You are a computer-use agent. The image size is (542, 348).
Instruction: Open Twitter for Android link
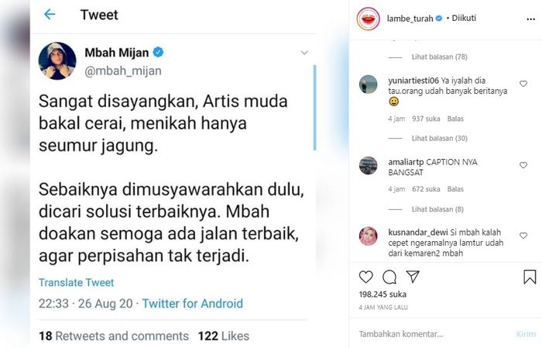coord(193,304)
